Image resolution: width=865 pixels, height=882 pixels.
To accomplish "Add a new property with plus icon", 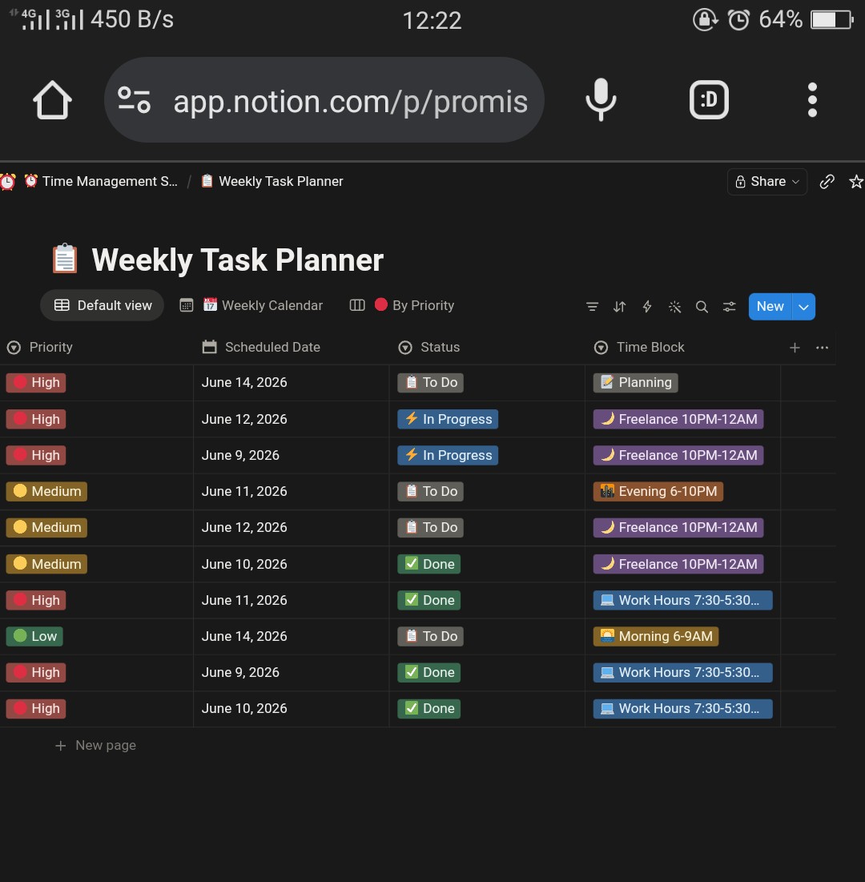I will 795,348.
